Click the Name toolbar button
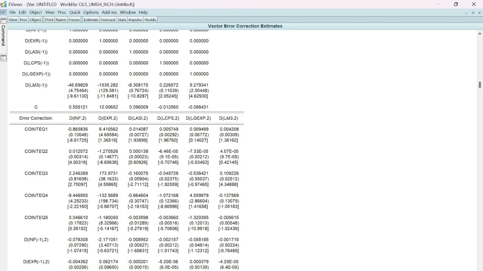Screen dimensions: 483x271 pyautogui.click(x=61, y=20)
